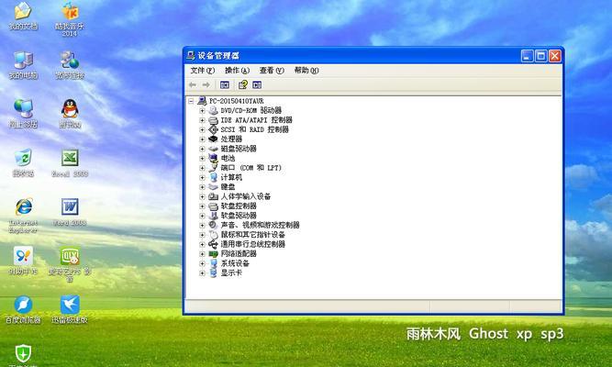Screen dimensions: 612x367
Task: Select the 系统设备 tree row label
Action: click(x=235, y=263)
